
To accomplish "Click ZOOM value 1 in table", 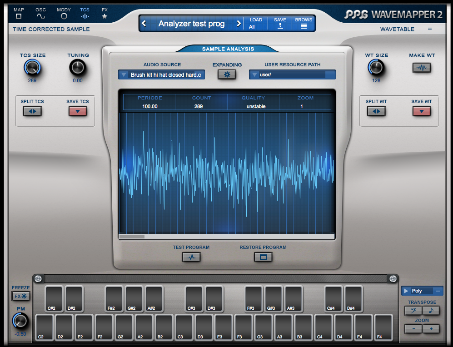I will click(x=302, y=107).
